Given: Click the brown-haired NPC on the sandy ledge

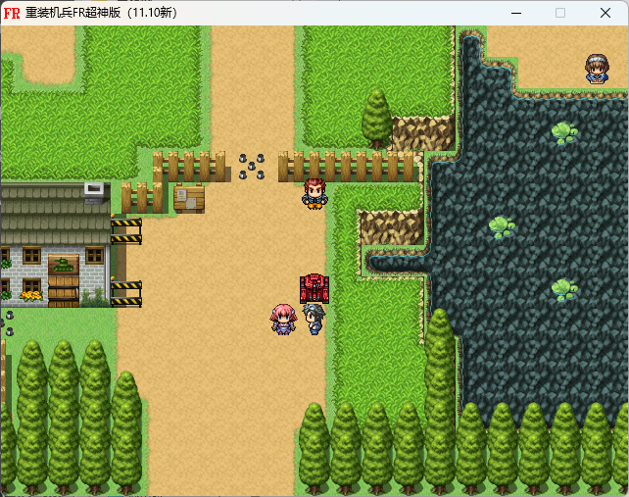Looking at the screenshot, I should (597, 69).
